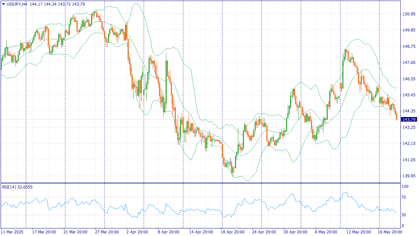Image resolution: width=419 pixels, height=236 pixels.
Task: Click the 145.45 price axis label
Action: pyautogui.click(x=409, y=95)
